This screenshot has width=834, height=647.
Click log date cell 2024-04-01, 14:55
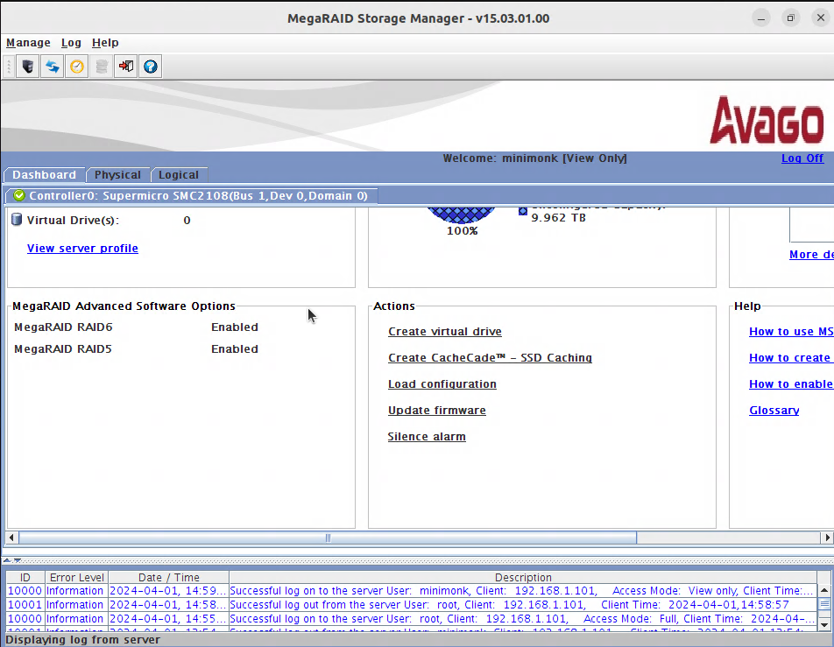coord(168,619)
